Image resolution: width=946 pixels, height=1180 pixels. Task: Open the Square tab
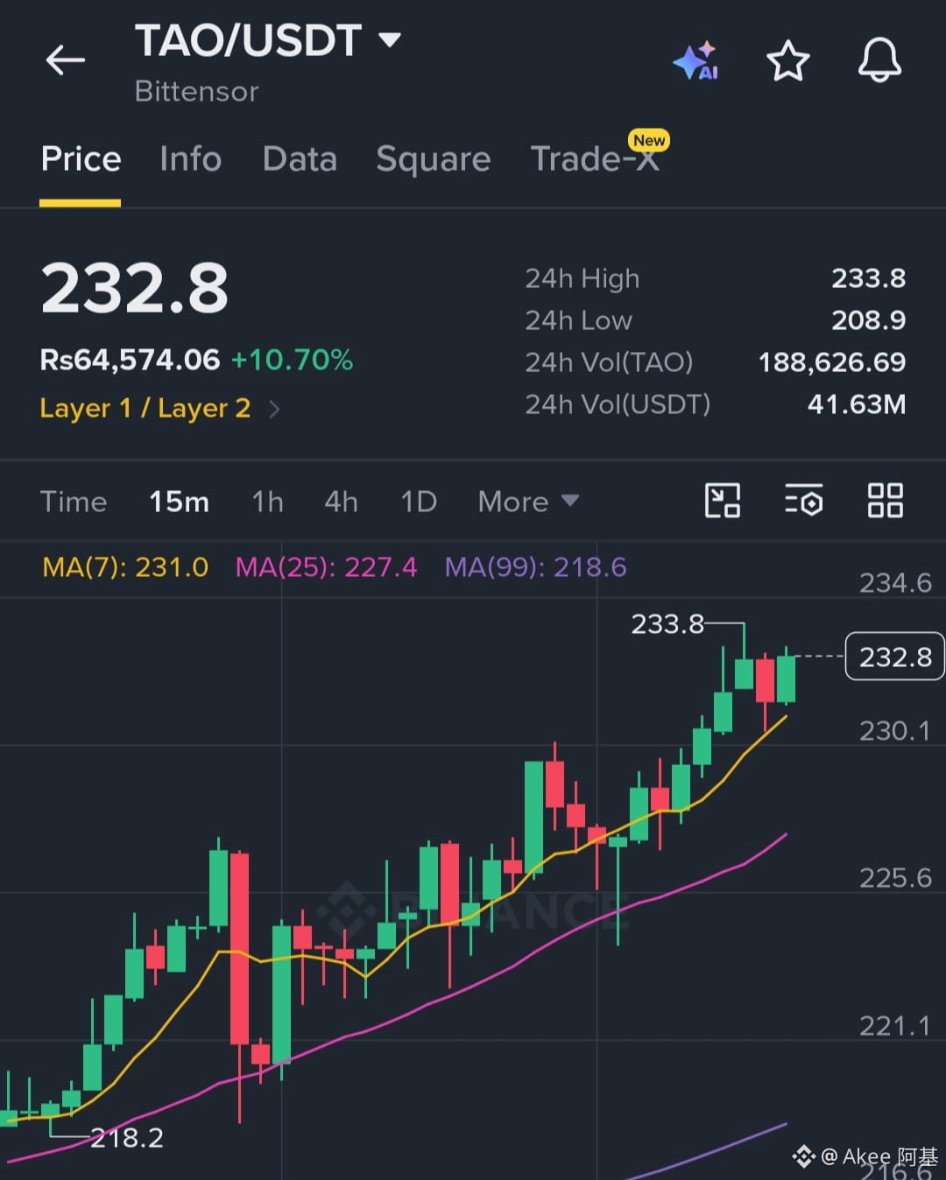point(434,159)
